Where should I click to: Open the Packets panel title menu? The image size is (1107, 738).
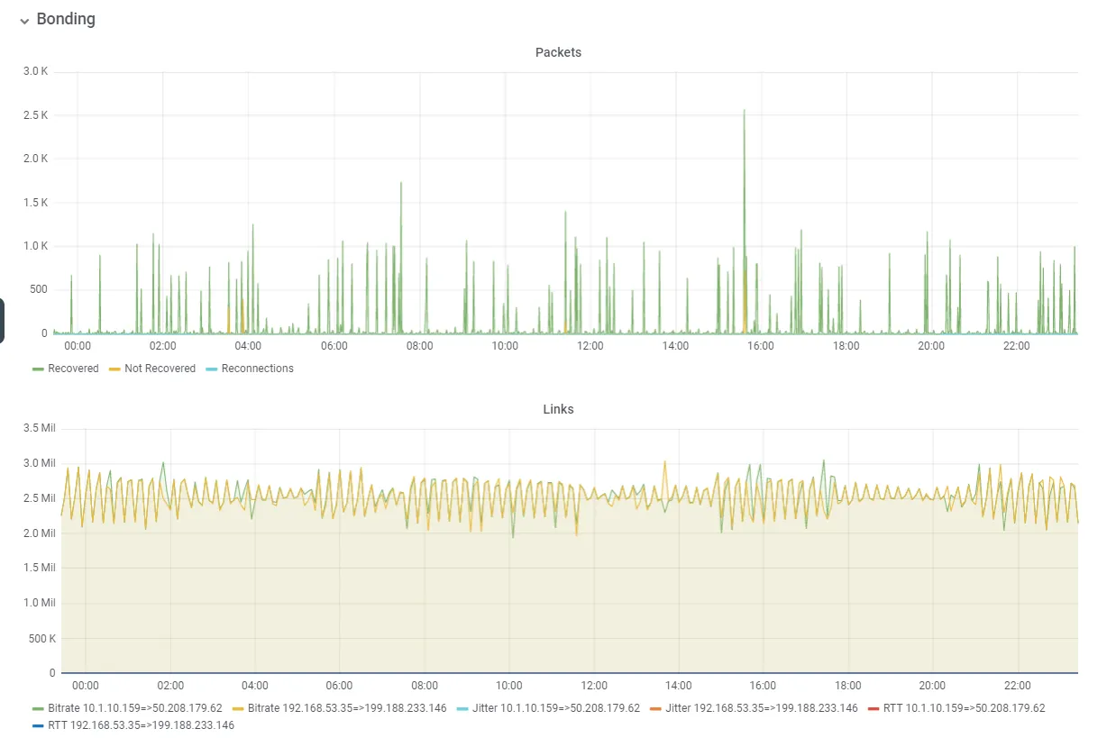click(558, 52)
